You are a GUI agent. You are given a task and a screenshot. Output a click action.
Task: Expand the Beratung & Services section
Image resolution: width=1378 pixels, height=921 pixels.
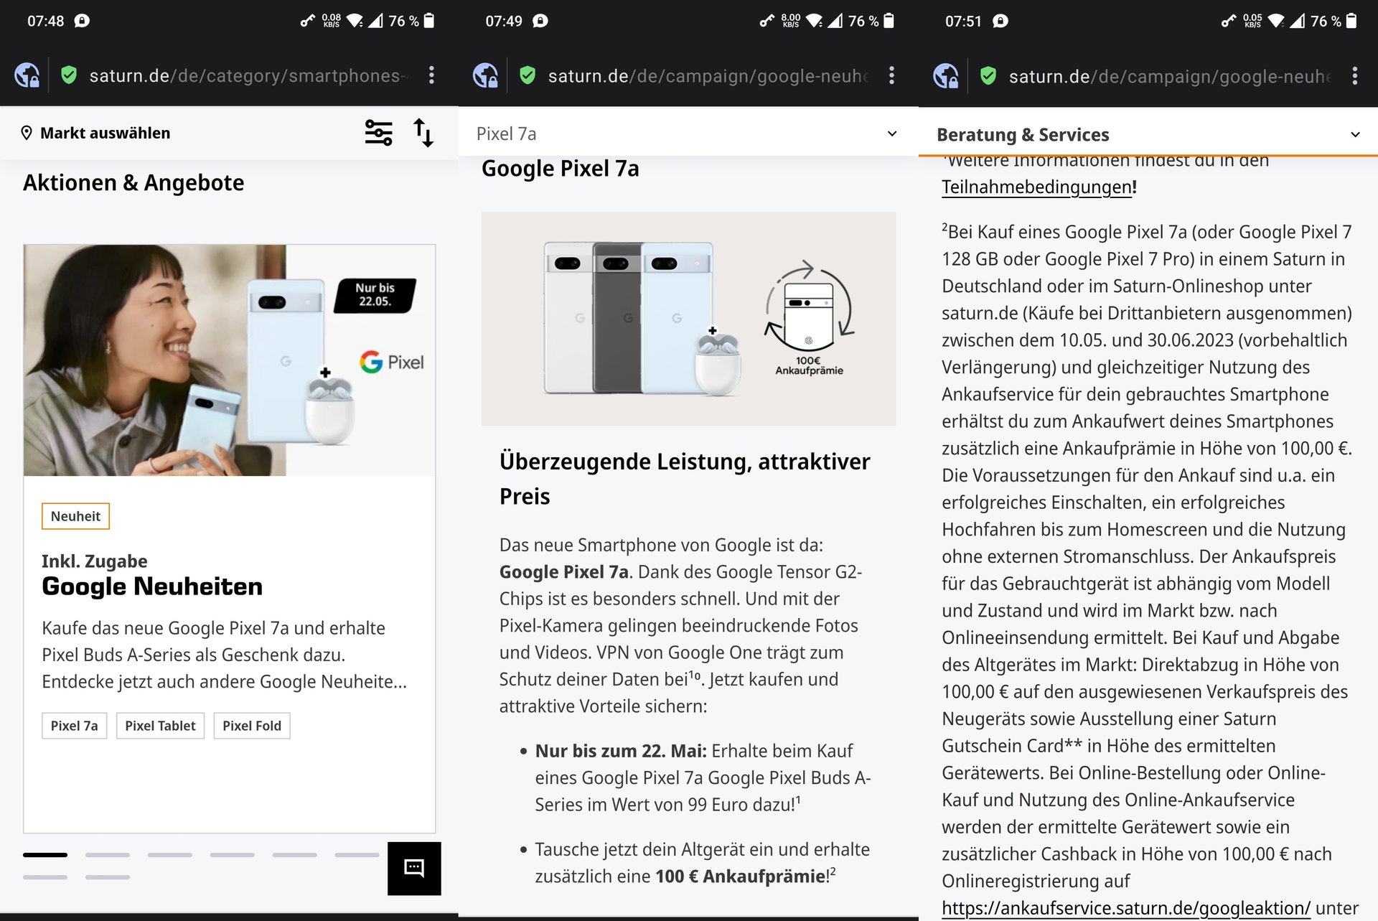[x=1148, y=134]
